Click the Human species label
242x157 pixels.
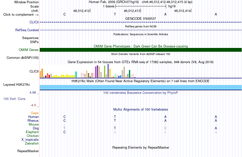[33, 117]
